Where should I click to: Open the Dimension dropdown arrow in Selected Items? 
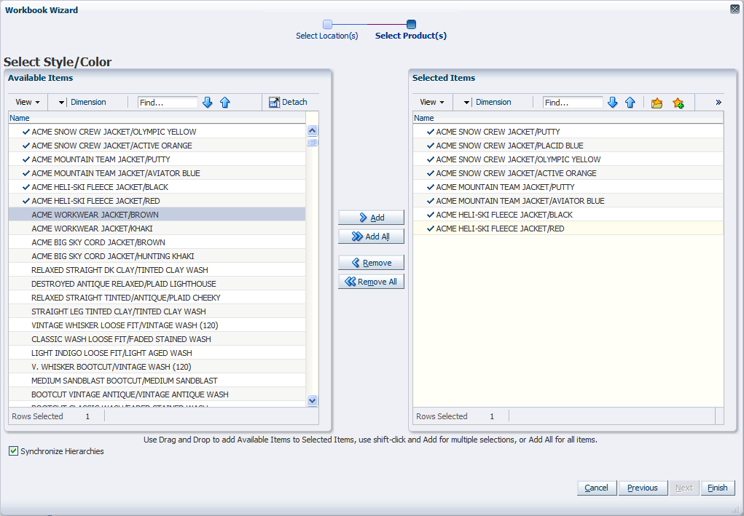pyautogui.click(x=466, y=103)
